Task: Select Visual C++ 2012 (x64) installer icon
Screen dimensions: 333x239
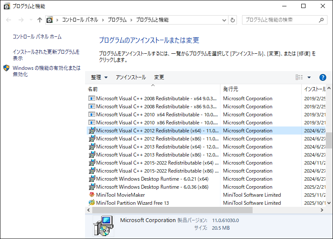Action: pos(92,131)
